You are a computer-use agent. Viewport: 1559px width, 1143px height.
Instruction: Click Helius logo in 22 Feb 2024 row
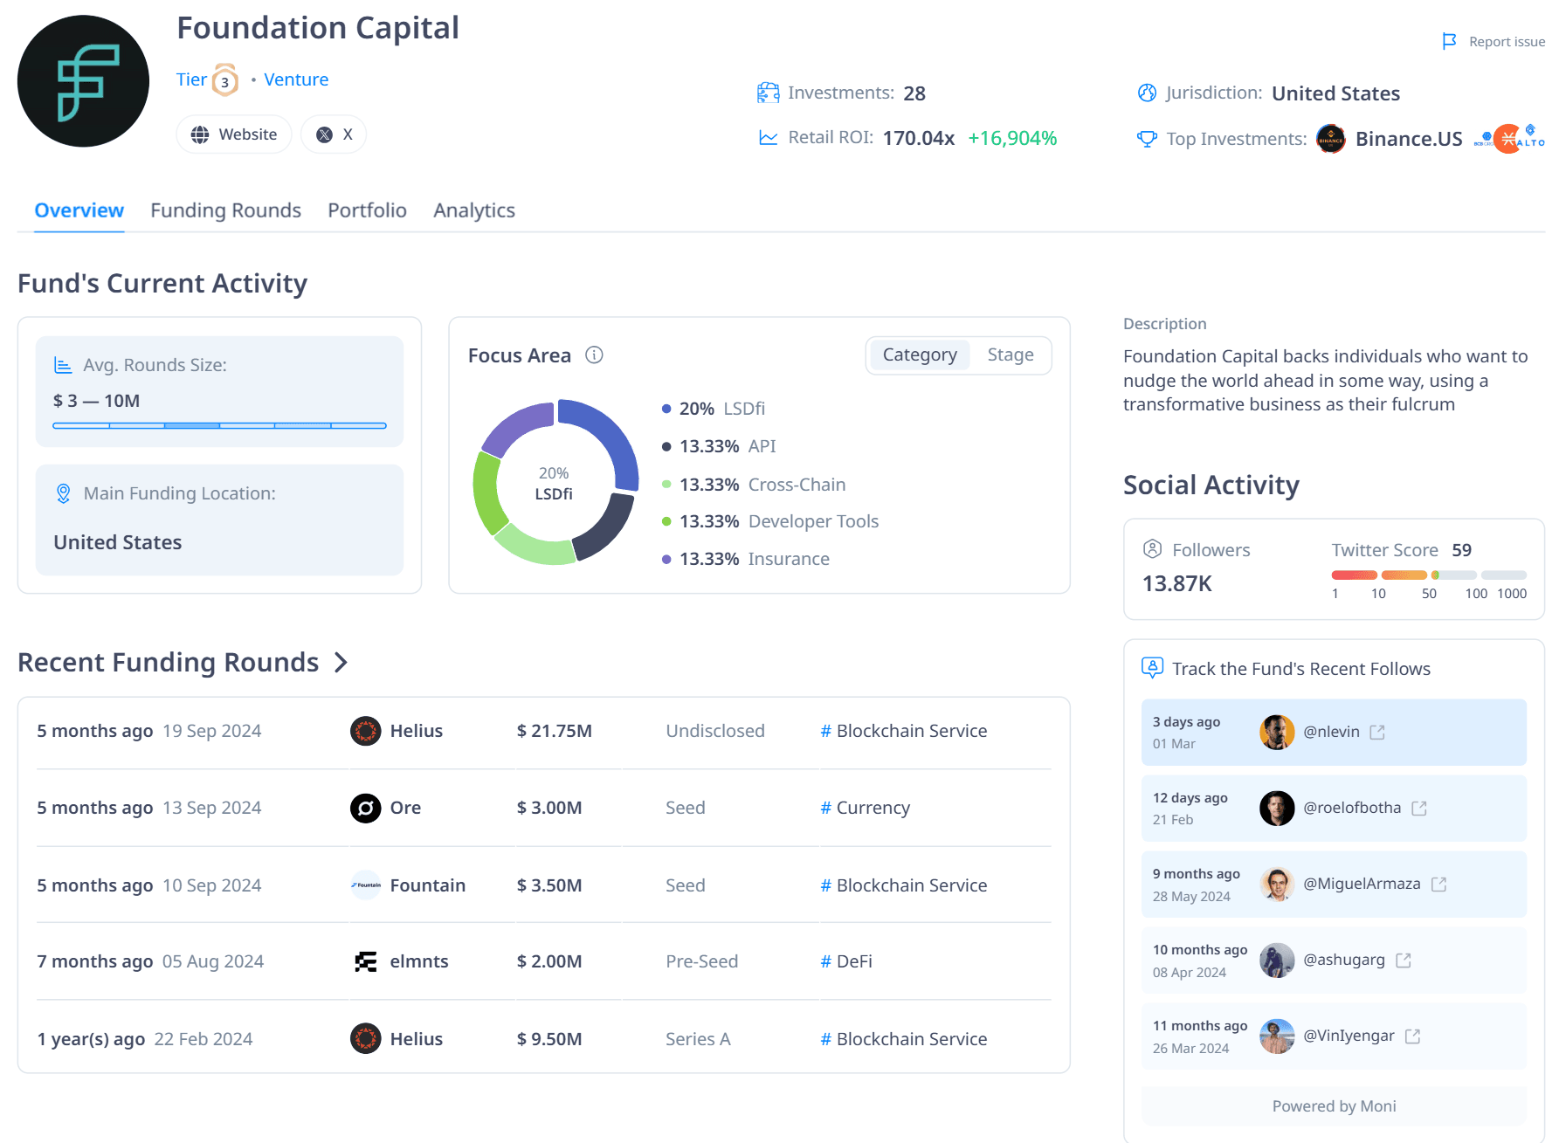[366, 1038]
